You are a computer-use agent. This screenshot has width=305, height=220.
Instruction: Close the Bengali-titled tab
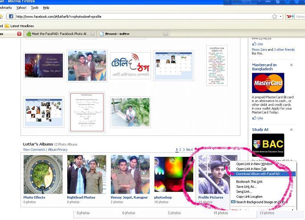(166, 34)
